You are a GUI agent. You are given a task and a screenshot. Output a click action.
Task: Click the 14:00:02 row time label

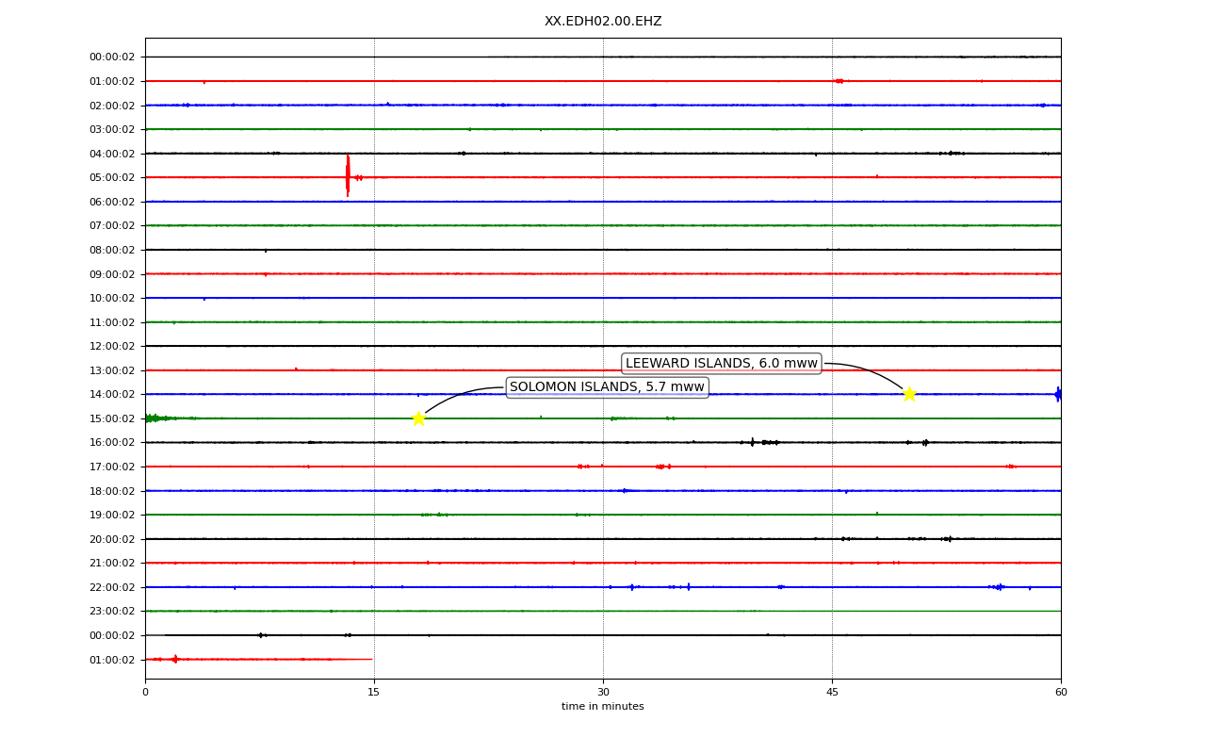tap(112, 394)
